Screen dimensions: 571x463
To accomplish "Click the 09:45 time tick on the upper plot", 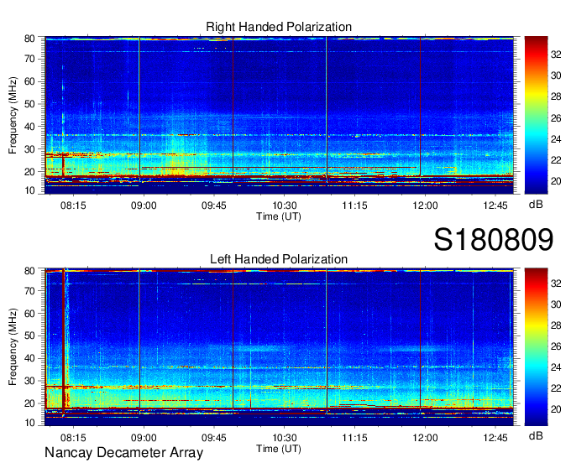I will click(214, 205).
